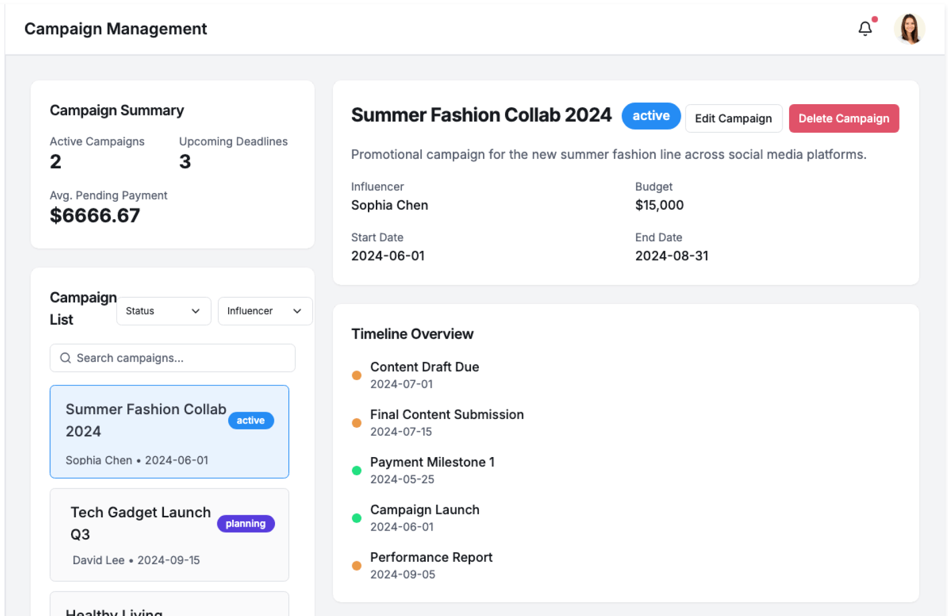
Task: Click the search magnifier icon
Action: (x=65, y=358)
